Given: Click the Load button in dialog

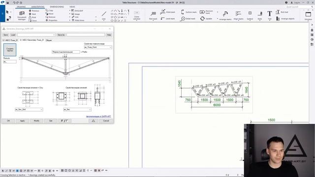Looking at the screenshot, I should 13,35.
